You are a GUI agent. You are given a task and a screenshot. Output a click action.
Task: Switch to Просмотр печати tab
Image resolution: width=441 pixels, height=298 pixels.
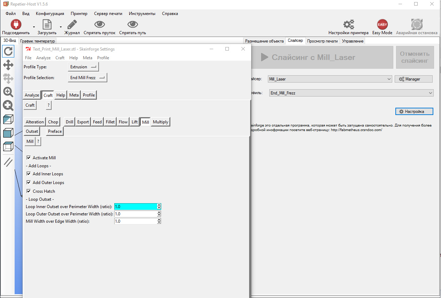(322, 41)
